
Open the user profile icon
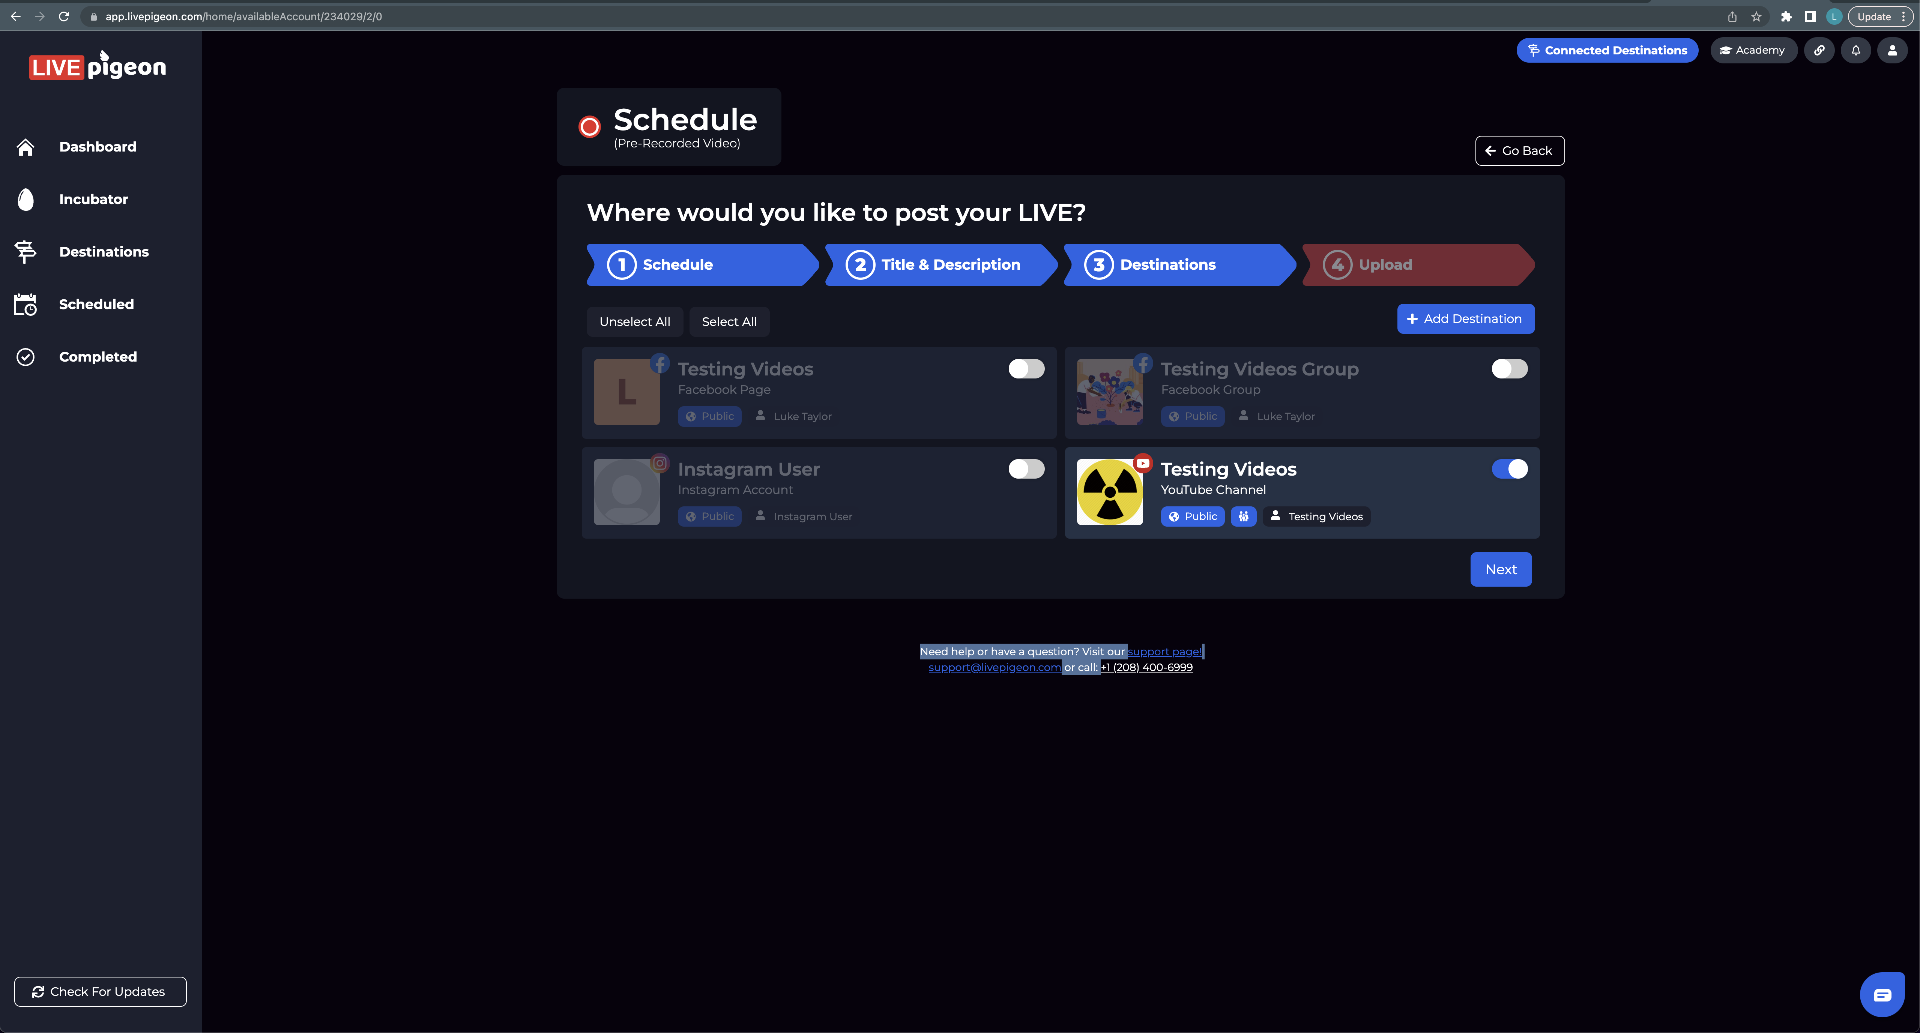click(x=1892, y=51)
